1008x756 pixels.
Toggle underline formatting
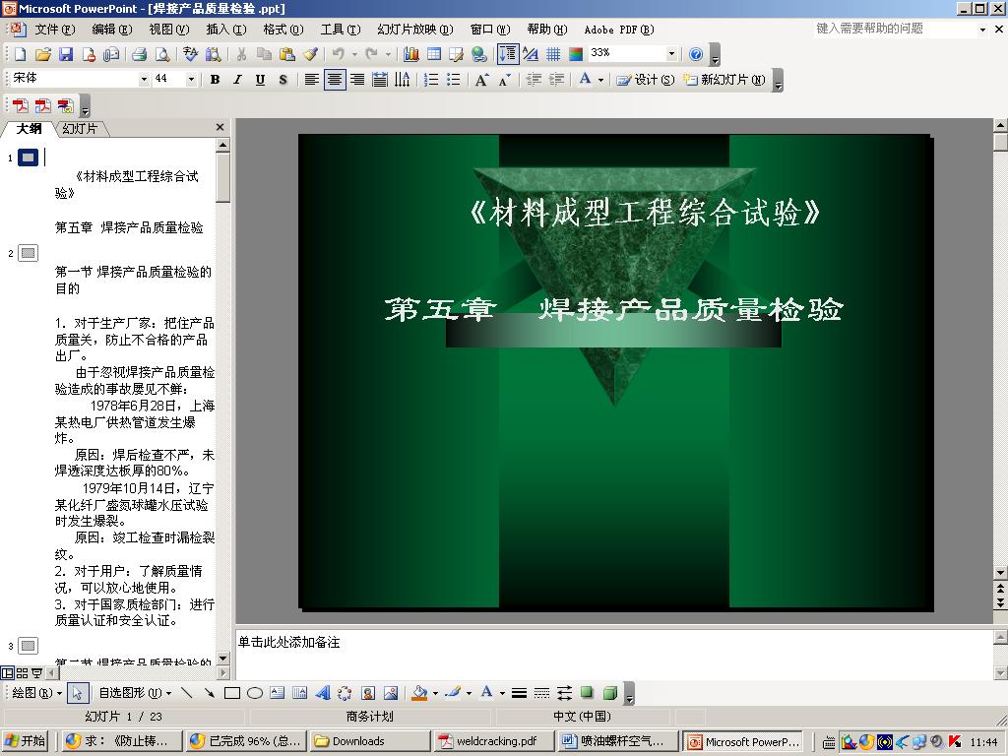pyautogui.click(x=260, y=80)
